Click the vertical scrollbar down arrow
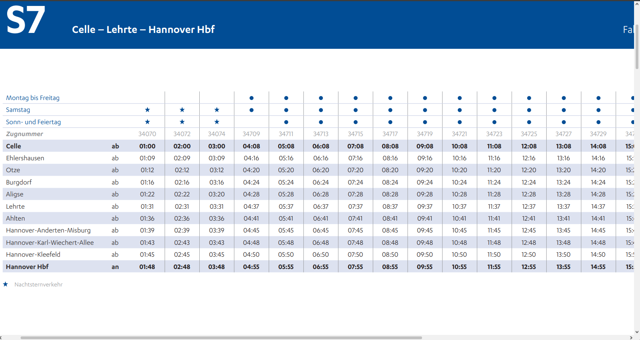 pyautogui.click(x=637, y=332)
